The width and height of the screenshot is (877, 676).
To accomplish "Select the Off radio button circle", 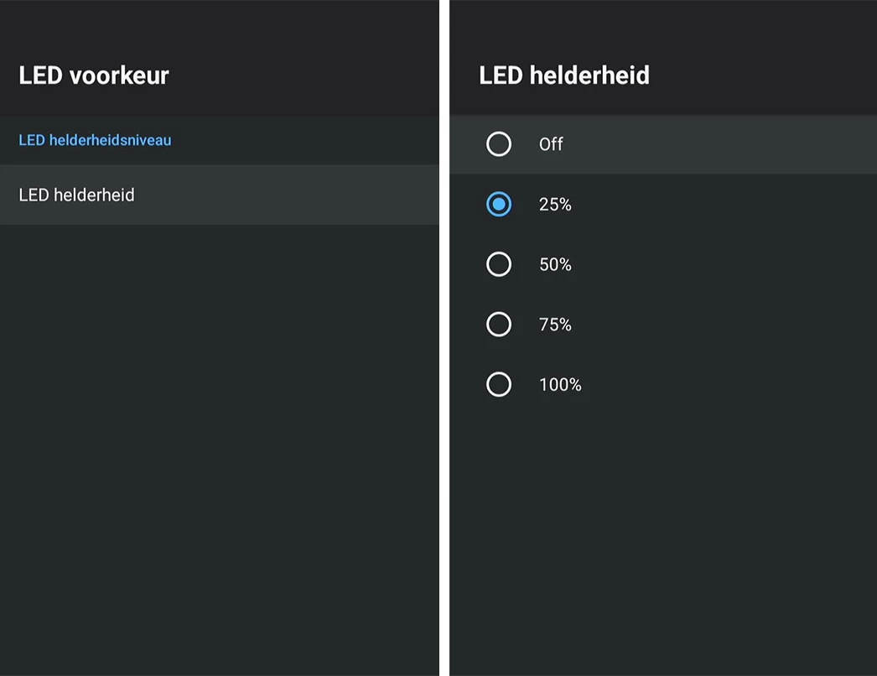I will 499,144.
